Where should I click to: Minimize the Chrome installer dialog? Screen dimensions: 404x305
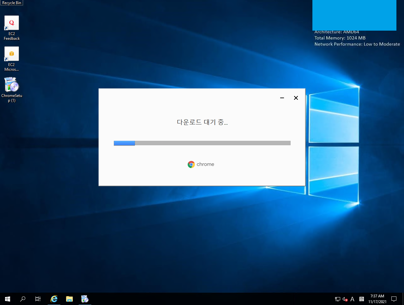tap(282, 98)
